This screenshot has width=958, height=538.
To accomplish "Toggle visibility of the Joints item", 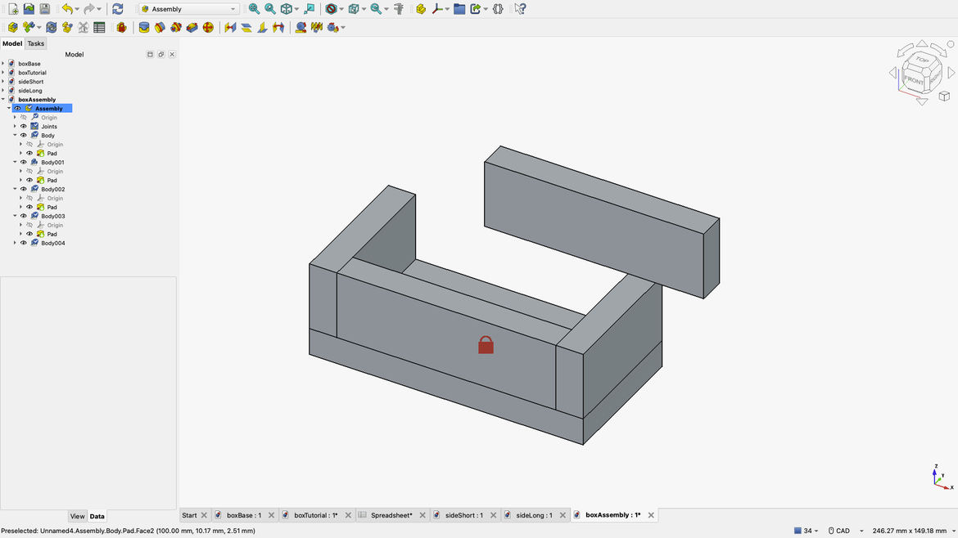I will pyautogui.click(x=23, y=127).
